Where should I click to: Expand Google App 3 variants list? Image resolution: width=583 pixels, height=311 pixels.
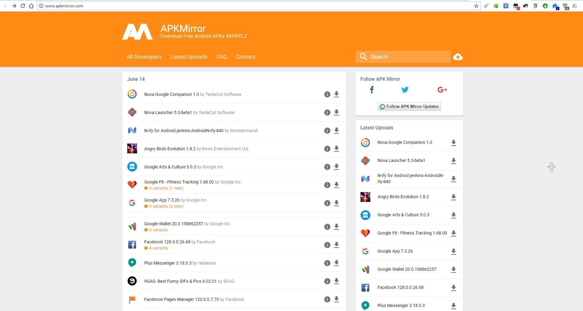coord(166,206)
